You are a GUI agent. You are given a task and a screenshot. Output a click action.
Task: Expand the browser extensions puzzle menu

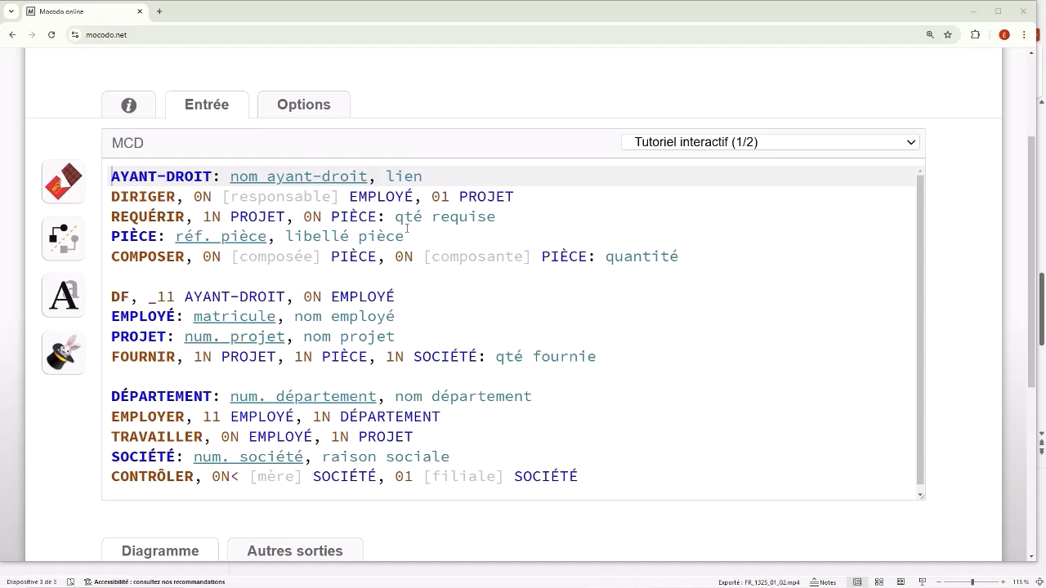click(974, 34)
